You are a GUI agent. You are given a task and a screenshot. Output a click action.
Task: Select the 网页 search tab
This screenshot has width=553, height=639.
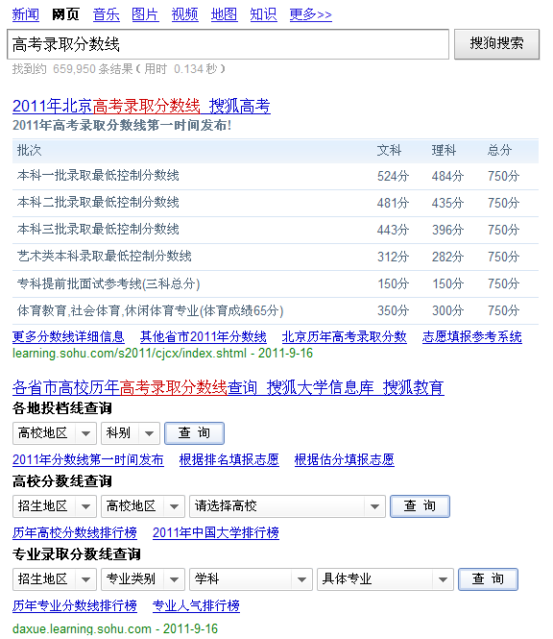tap(65, 14)
